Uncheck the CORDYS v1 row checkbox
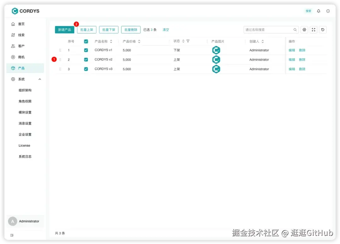The height and width of the screenshot is (244, 340). (86, 50)
